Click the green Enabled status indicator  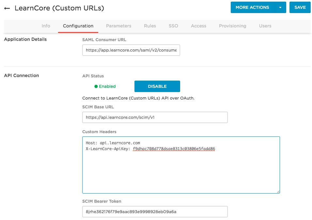(x=105, y=86)
